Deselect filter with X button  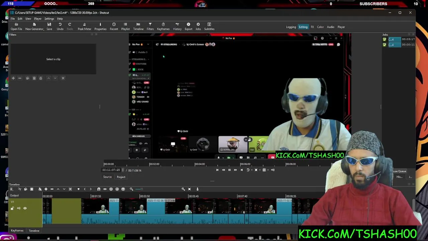[63, 78]
